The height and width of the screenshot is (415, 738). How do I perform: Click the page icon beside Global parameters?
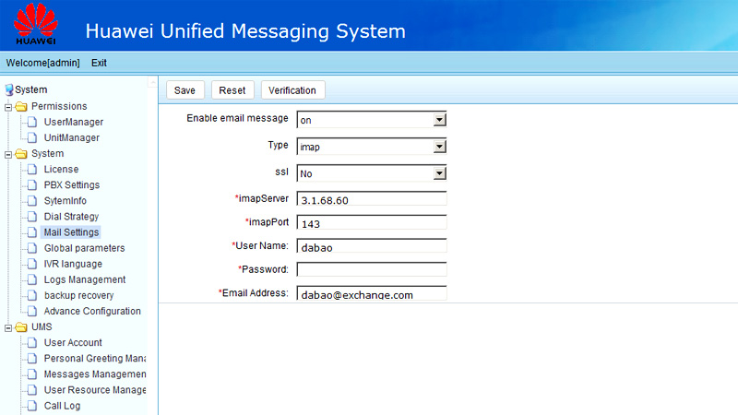(32, 248)
